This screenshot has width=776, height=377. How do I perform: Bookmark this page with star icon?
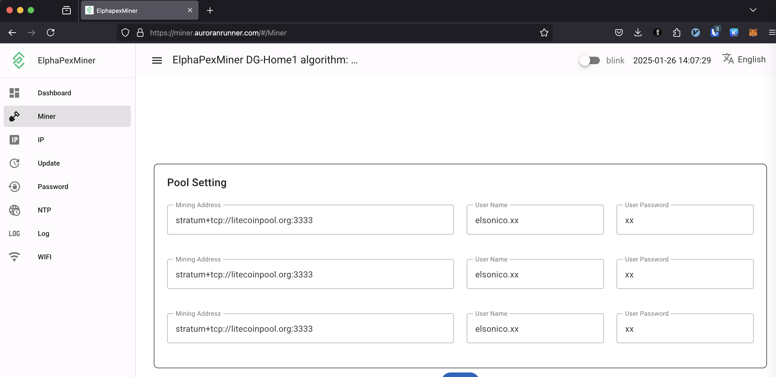click(x=544, y=32)
